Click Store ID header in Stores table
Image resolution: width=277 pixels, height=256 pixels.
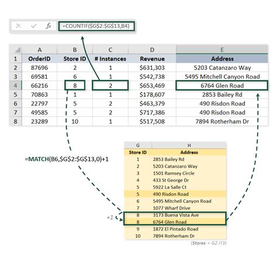click(138, 152)
